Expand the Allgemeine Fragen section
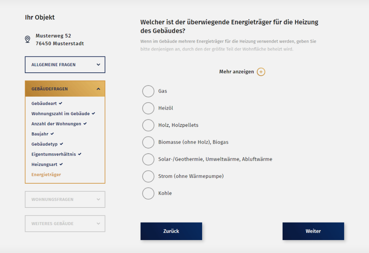The width and height of the screenshot is (369, 253). (65, 65)
